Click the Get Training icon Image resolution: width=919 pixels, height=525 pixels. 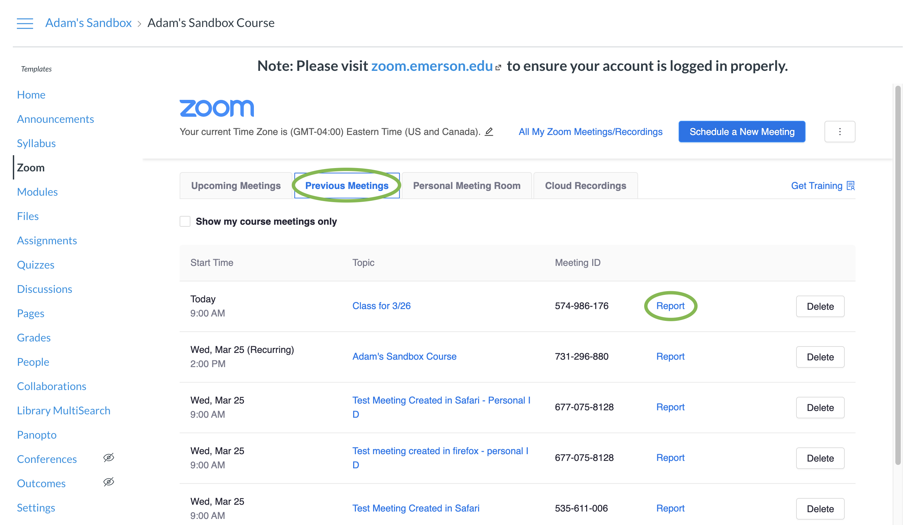pyautogui.click(x=851, y=185)
